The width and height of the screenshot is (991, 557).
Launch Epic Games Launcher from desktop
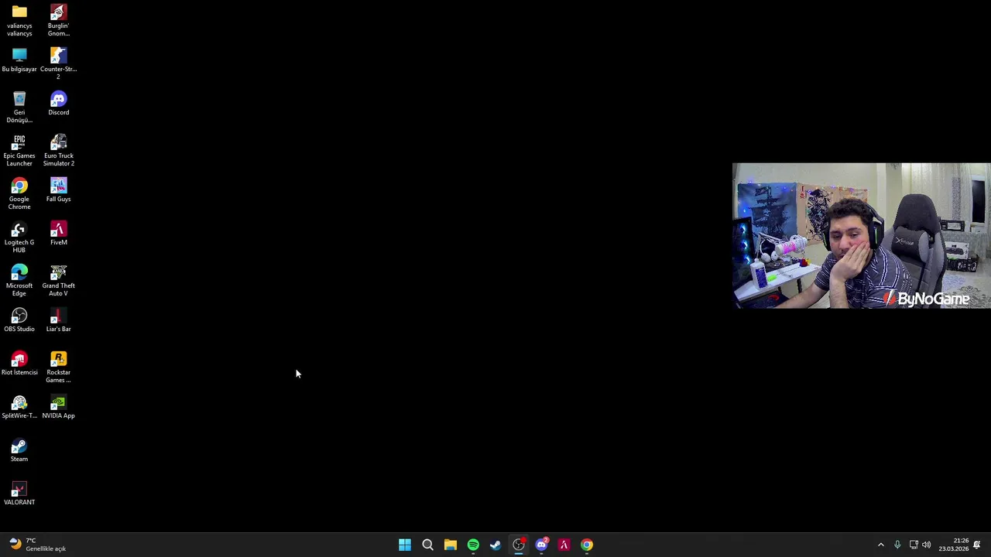pyautogui.click(x=19, y=150)
